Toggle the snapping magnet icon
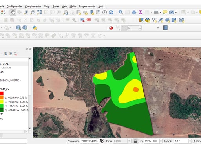Image resolution: width=201 pixels, height=144 pixels. click(x=111, y=28)
